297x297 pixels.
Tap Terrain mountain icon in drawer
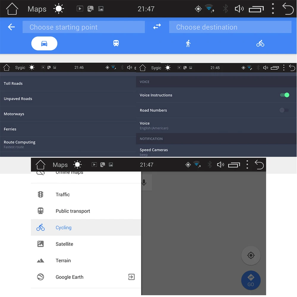coord(40,261)
